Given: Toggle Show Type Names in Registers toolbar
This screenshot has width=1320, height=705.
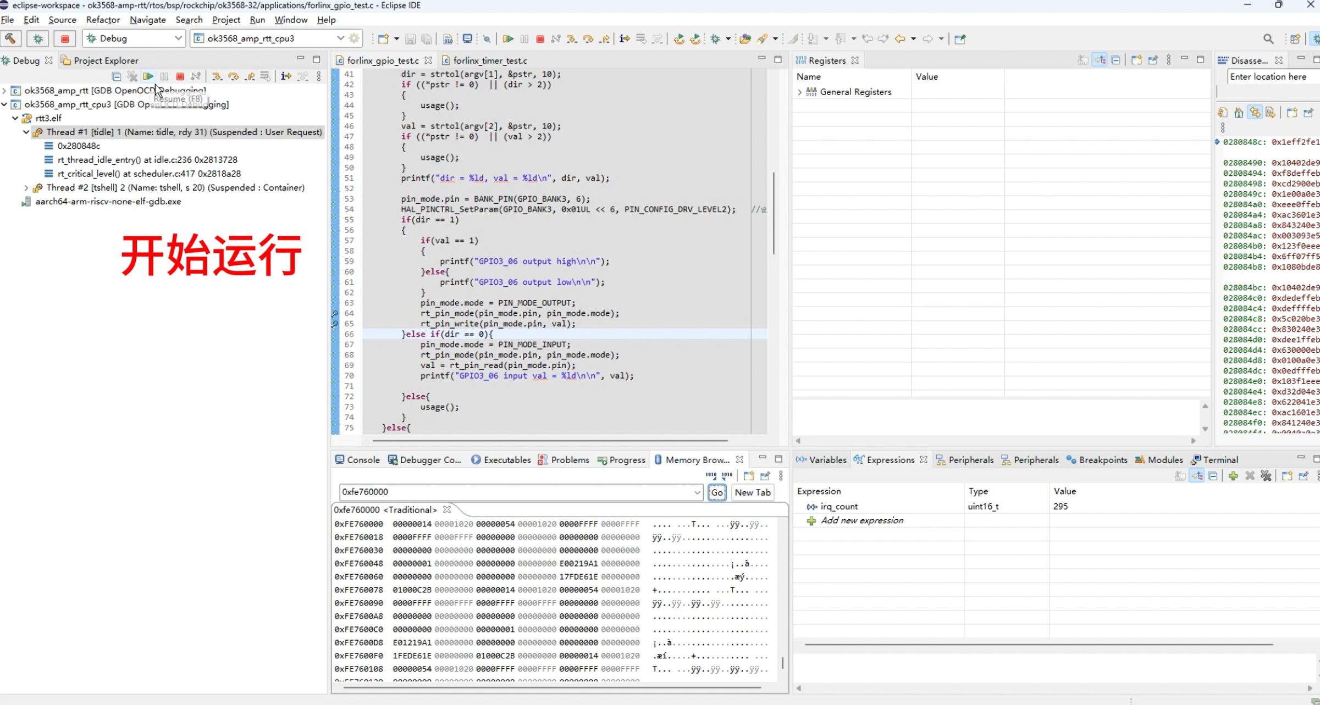Looking at the screenshot, I should tap(1082, 60).
